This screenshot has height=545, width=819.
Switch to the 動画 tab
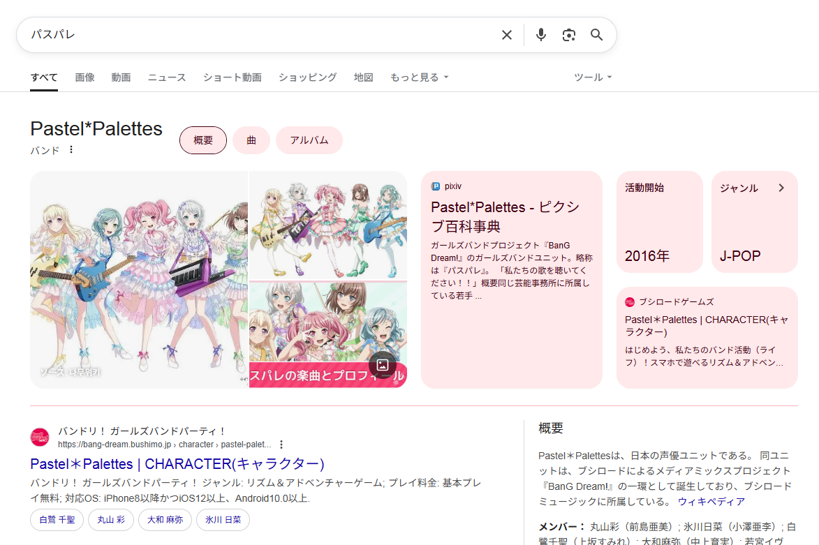(x=121, y=77)
